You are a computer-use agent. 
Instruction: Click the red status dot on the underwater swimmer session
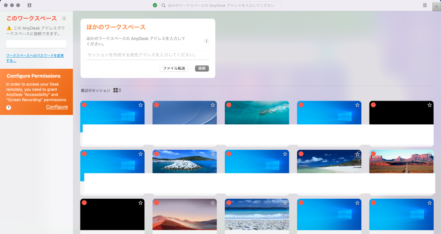[x=229, y=105]
